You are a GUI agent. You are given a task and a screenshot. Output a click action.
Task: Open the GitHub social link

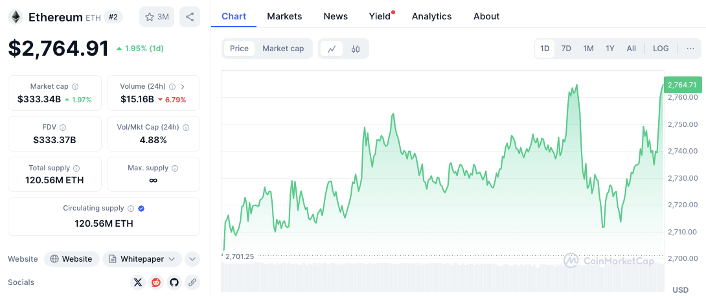pos(174,282)
